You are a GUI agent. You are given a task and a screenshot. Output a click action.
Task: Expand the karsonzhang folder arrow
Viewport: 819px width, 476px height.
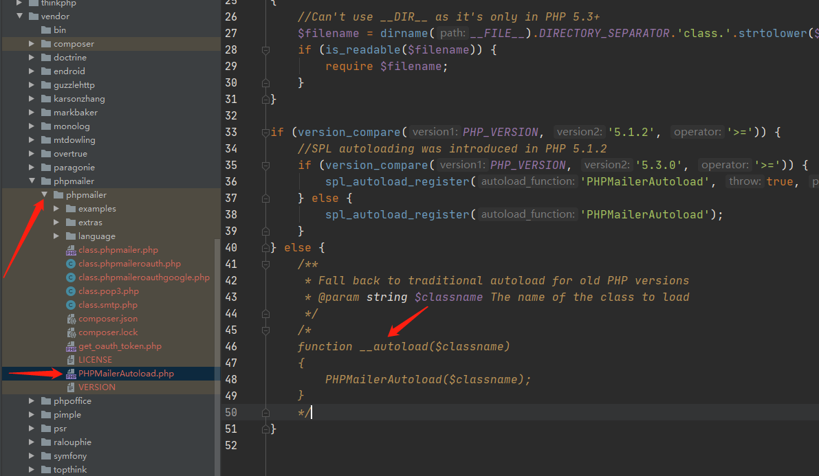coord(32,99)
